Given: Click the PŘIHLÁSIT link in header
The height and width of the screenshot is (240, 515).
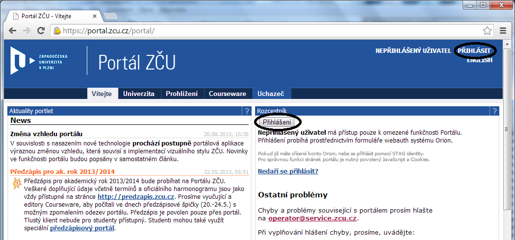Looking at the screenshot, I should coord(474,51).
